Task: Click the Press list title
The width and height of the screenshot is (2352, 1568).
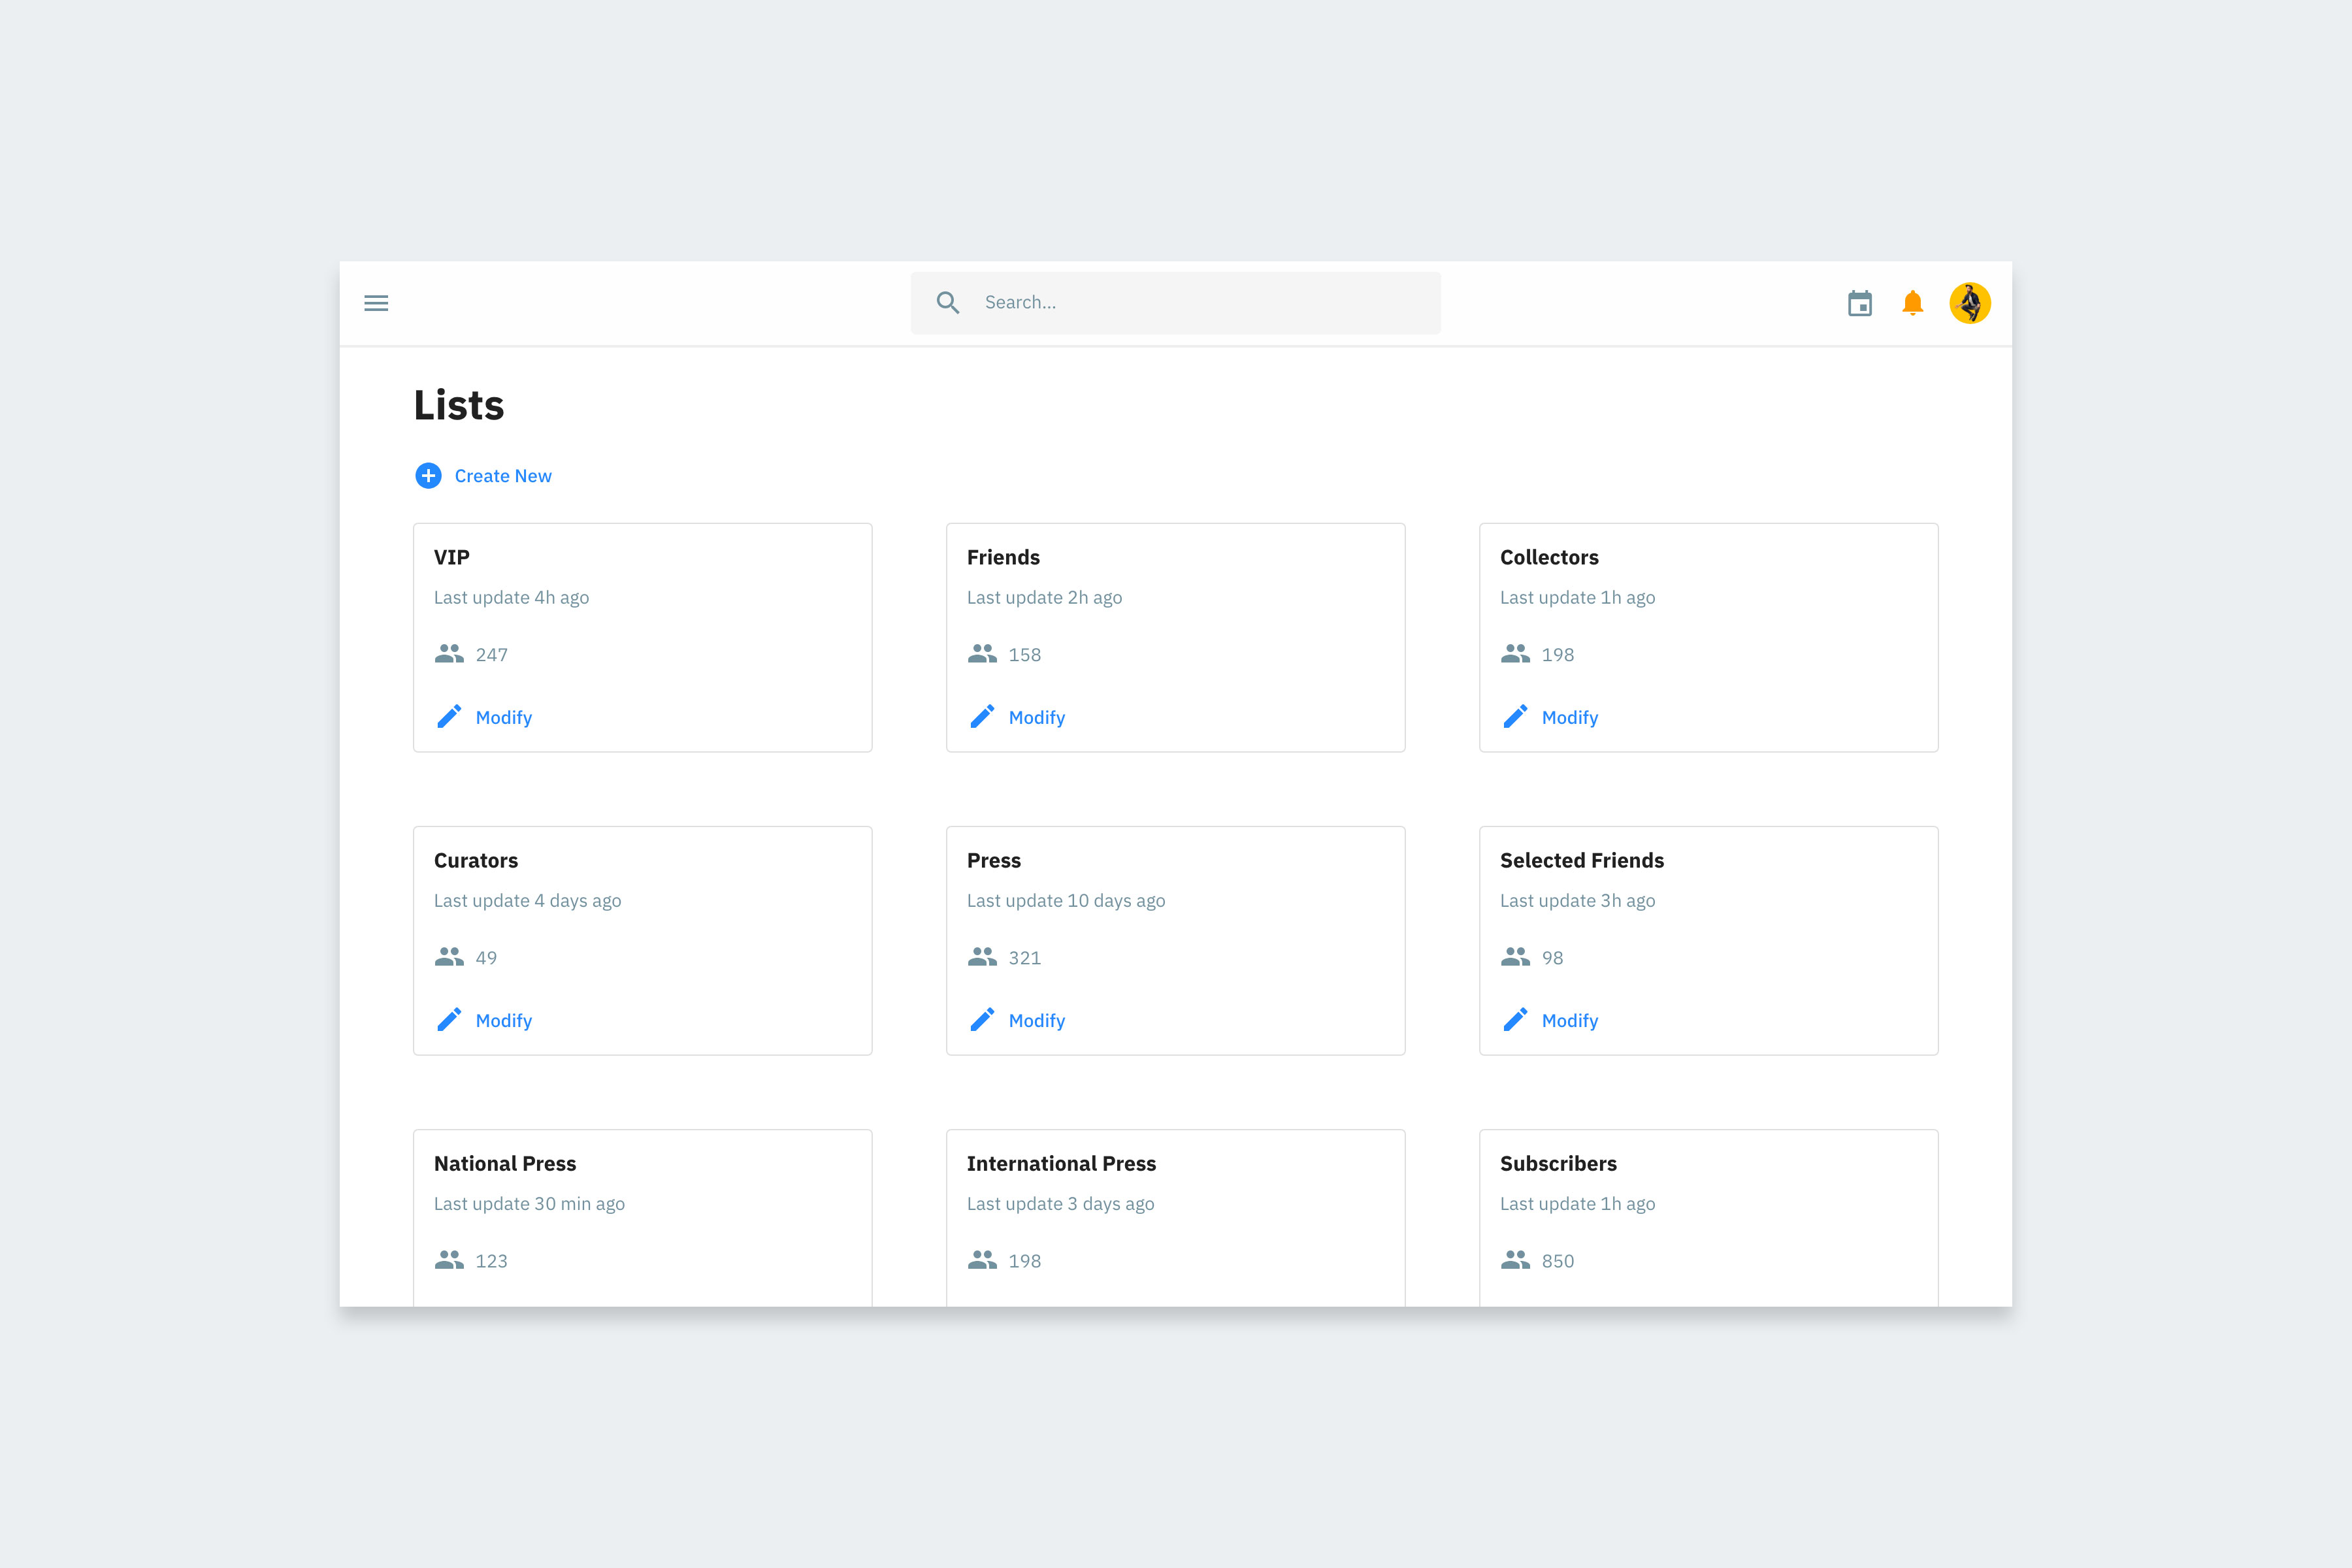Action: pos(994,860)
